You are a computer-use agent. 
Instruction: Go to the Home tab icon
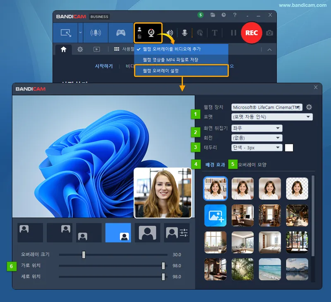pos(64,49)
